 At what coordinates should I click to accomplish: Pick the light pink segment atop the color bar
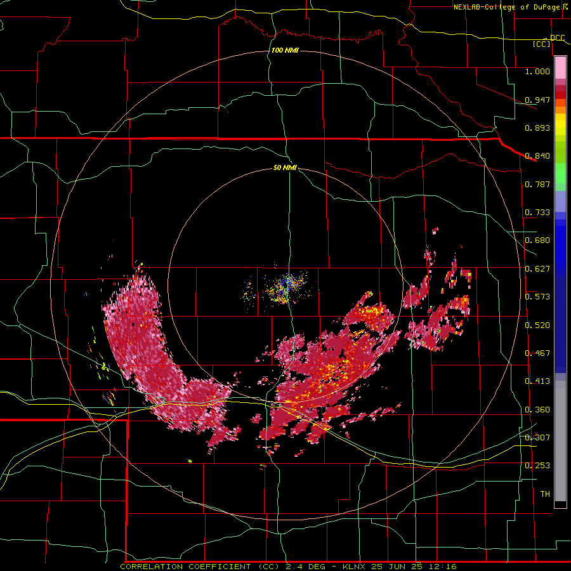tap(560, 67)
